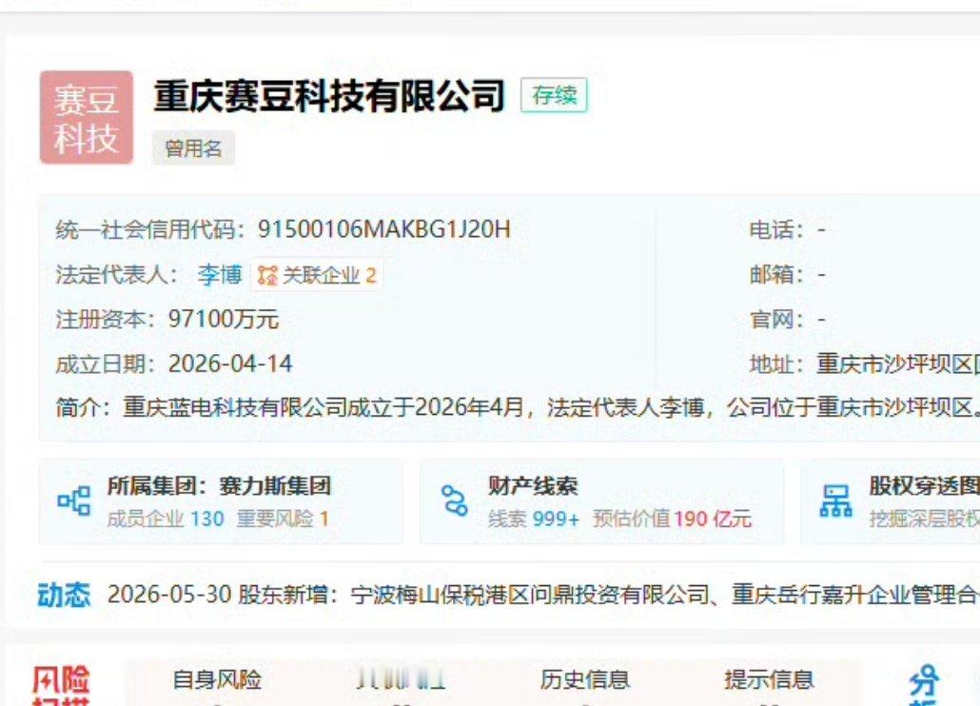Screen dimensions: 980x706
Task: Select the 历史信息 tab
Action: (x=585, y=679)
